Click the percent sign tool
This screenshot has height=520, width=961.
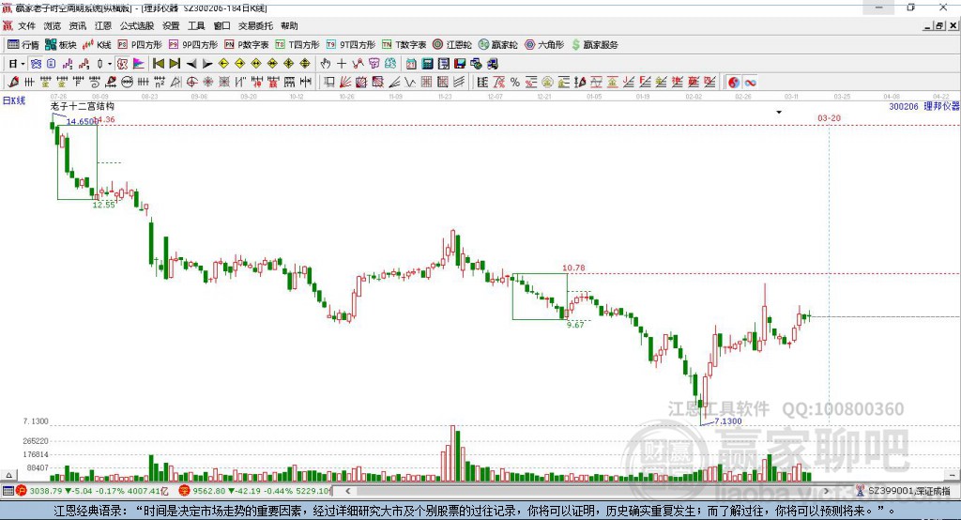point(515,83)
